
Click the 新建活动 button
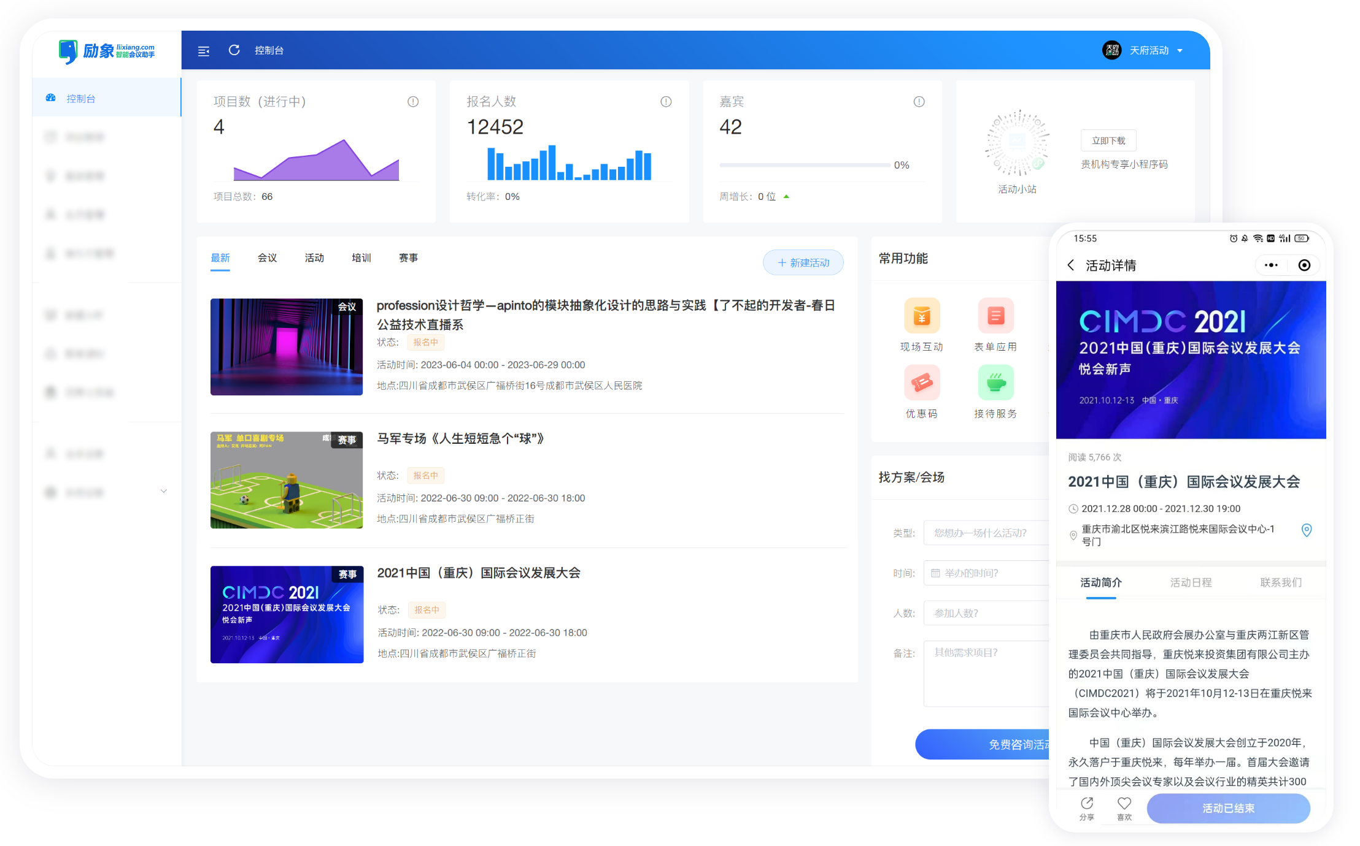click(x=803, y=262)
